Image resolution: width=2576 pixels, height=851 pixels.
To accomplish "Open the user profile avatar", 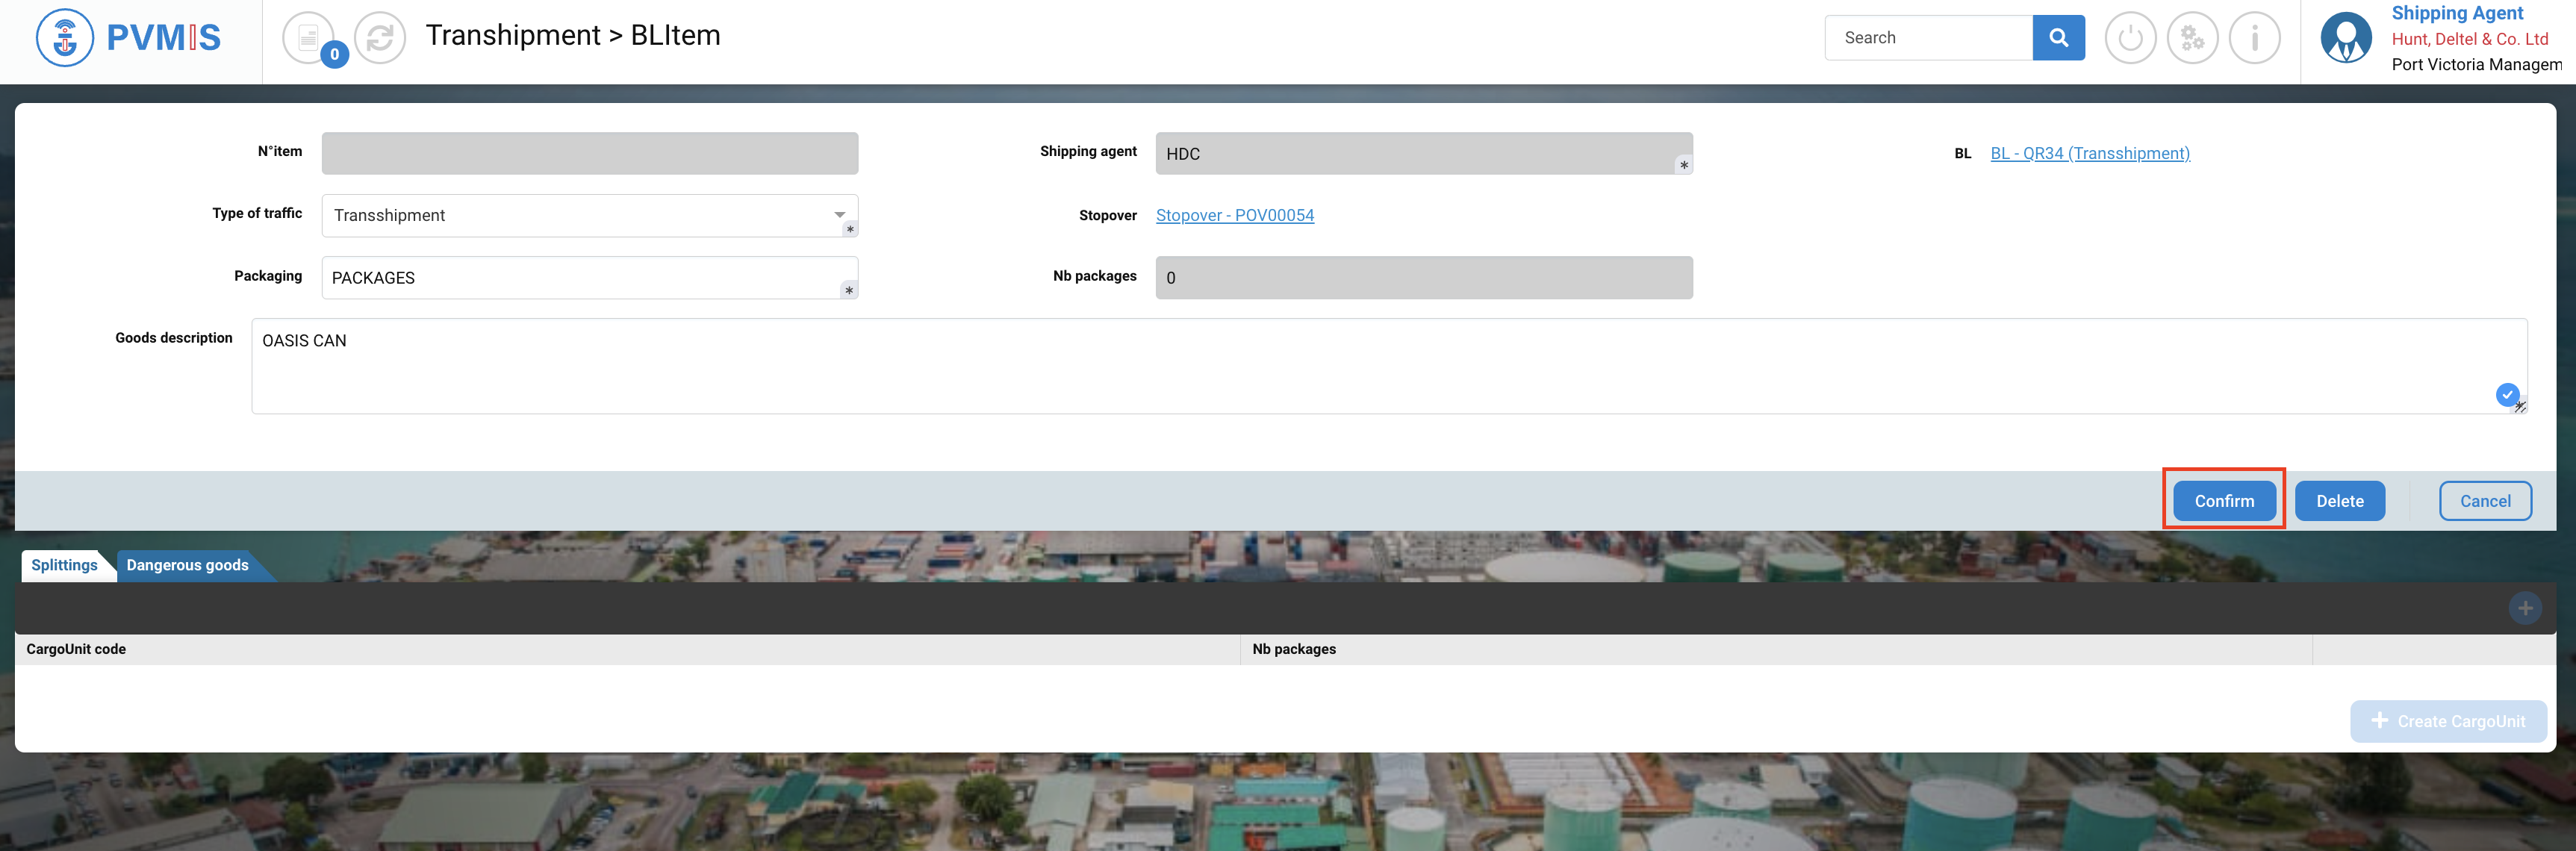I will 2345,38.
